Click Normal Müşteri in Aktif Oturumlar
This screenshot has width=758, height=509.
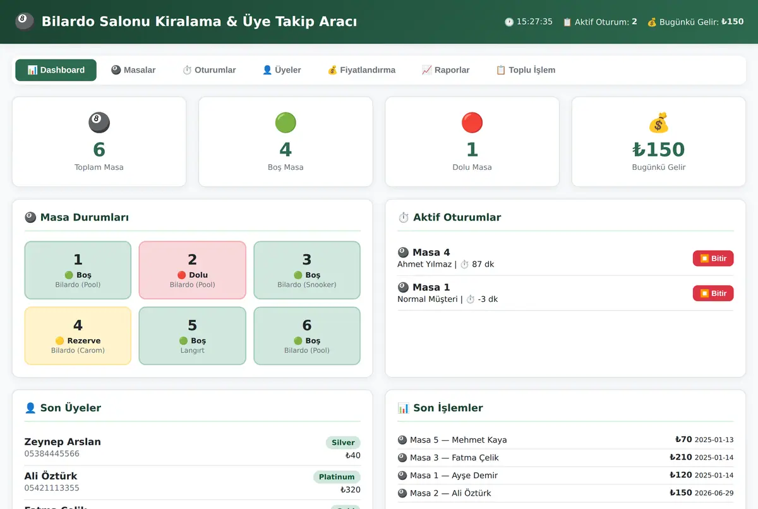click(x=427, y=299)
